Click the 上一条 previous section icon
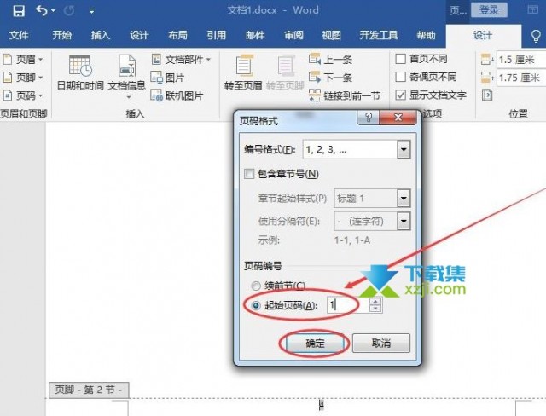Image resolution: width=546 pixels, height=416 pixels. pyautogui.click(x=315, y=59)
